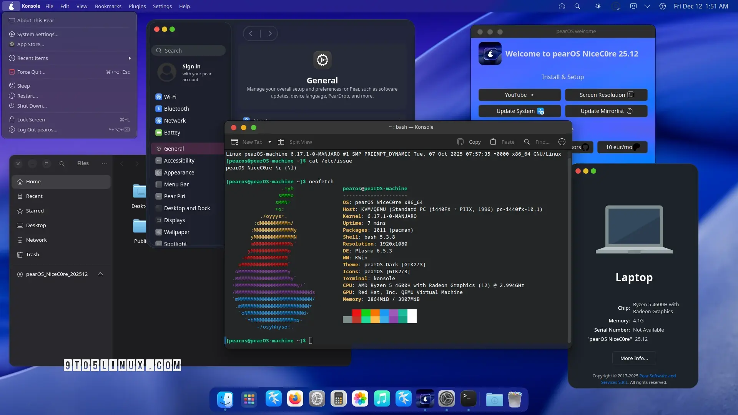
Task: Click the search magnifier in the menu bar
Action: click(x=577, y=6)
